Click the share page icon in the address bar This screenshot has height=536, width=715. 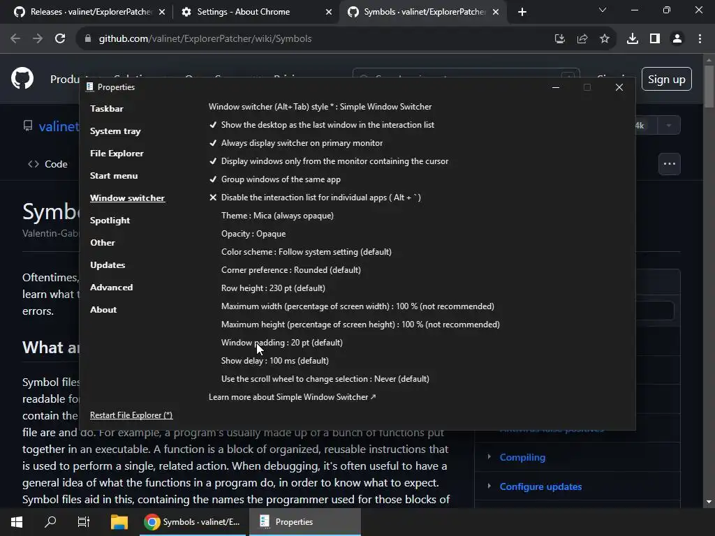582,39
